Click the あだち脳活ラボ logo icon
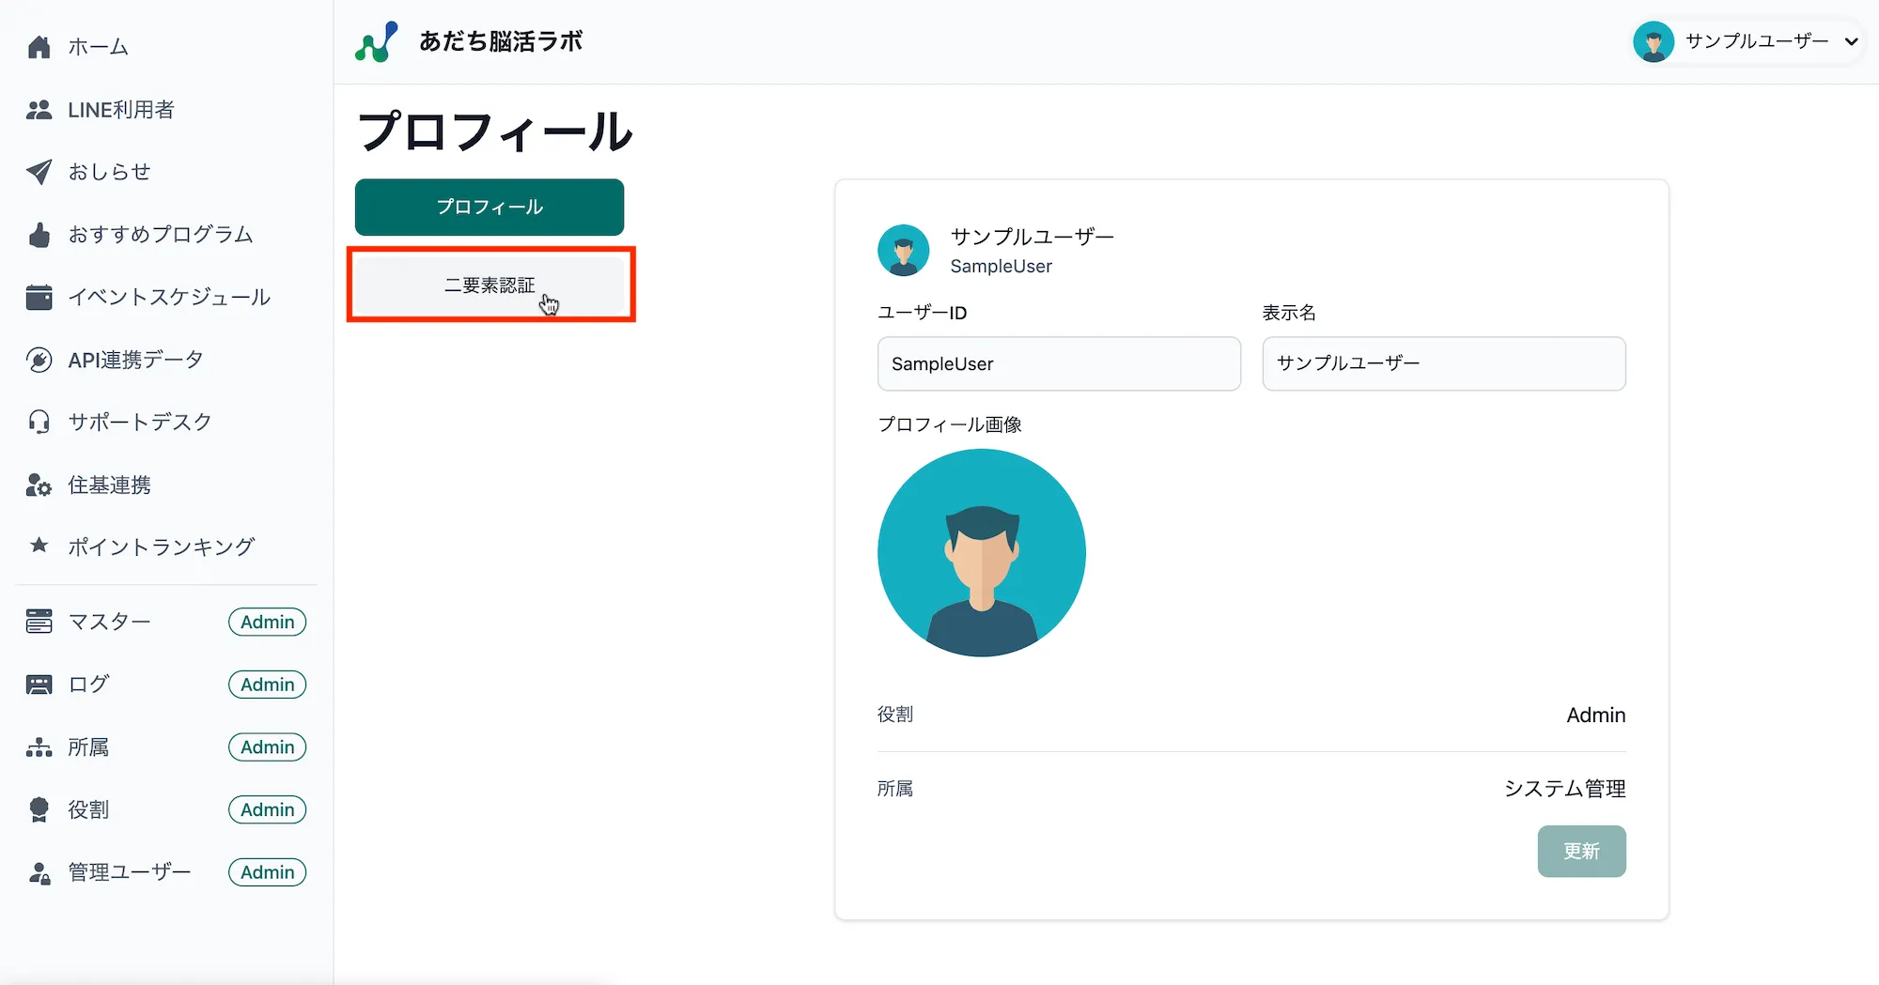This screenshot has width=1879, height=985. (x=377, y=42)
